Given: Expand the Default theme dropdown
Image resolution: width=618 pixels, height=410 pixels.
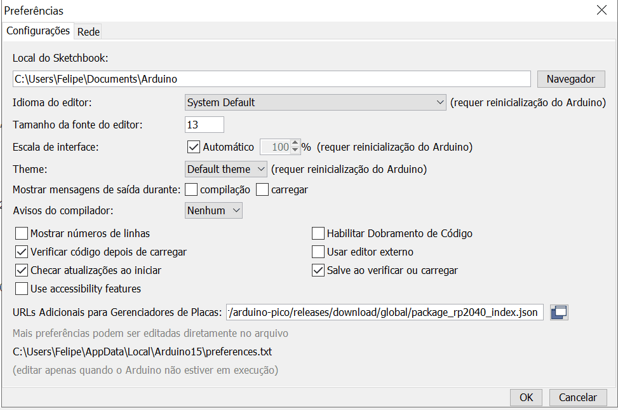Looking at the screenshot, I should (x=225, y=170).
